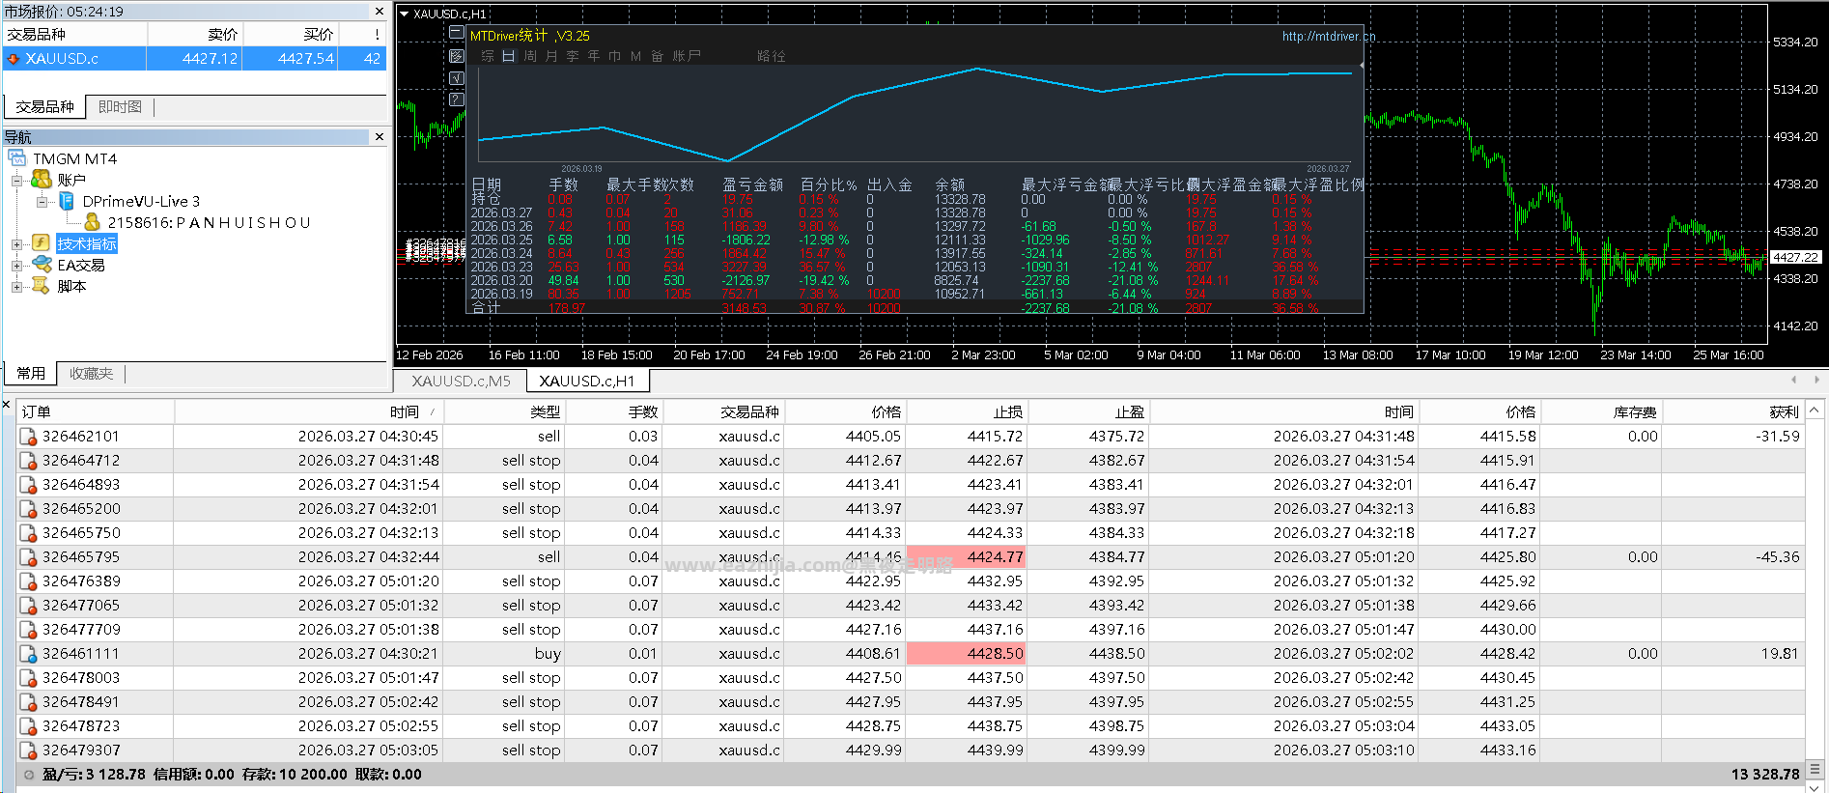
Task: Open the MTDriver help question-mark icon
Action: pyautogui.click(x=457, y=99)
